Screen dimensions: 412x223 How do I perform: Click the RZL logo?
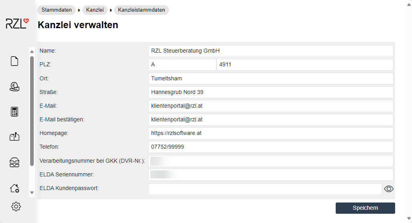[17, 23]
